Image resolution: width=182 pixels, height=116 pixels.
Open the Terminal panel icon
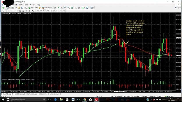tap(22, 8)
